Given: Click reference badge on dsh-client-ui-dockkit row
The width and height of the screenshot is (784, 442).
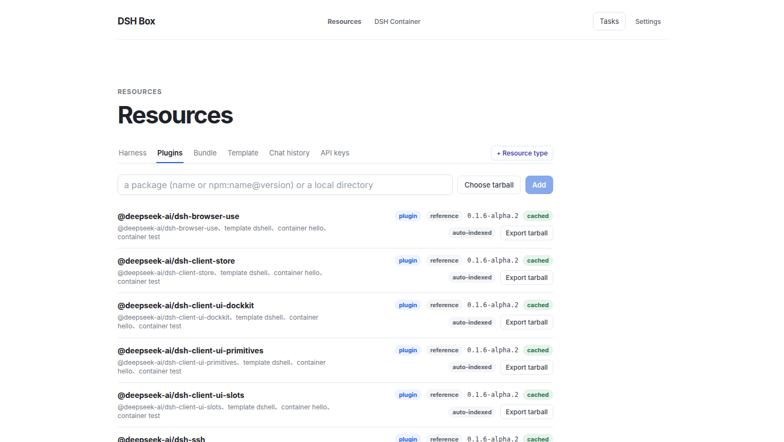Looking at the screenshot, I should [444, 305].
